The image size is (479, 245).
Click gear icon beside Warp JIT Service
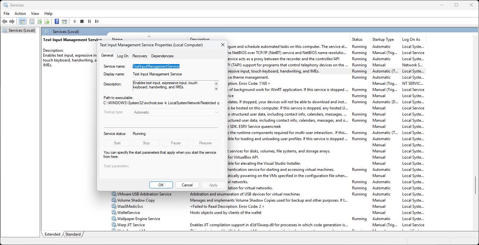click(x=114, y=225)
